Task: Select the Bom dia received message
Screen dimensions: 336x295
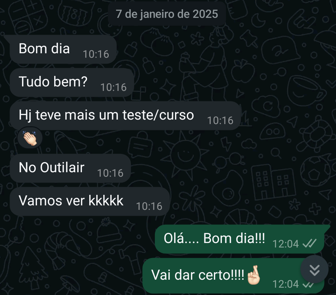Action: tap(63, 49)
